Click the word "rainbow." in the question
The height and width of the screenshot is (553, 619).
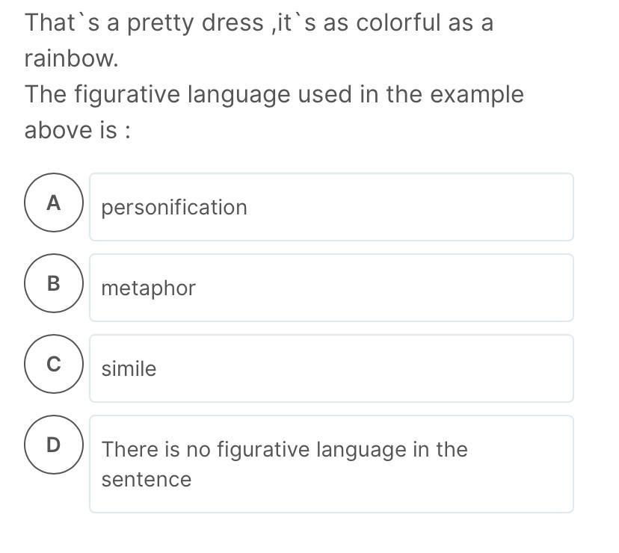click(72, 58)
